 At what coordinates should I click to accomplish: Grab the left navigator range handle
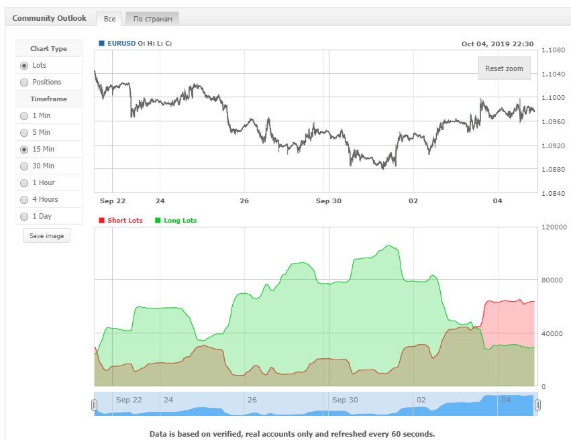(95, 404)
